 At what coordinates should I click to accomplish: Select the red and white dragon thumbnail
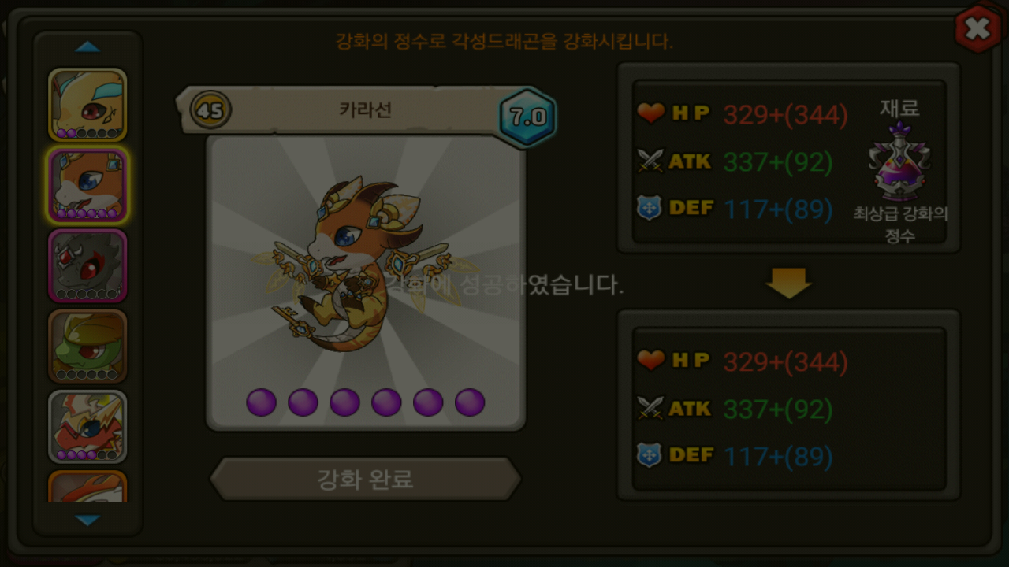coord(87,427)
